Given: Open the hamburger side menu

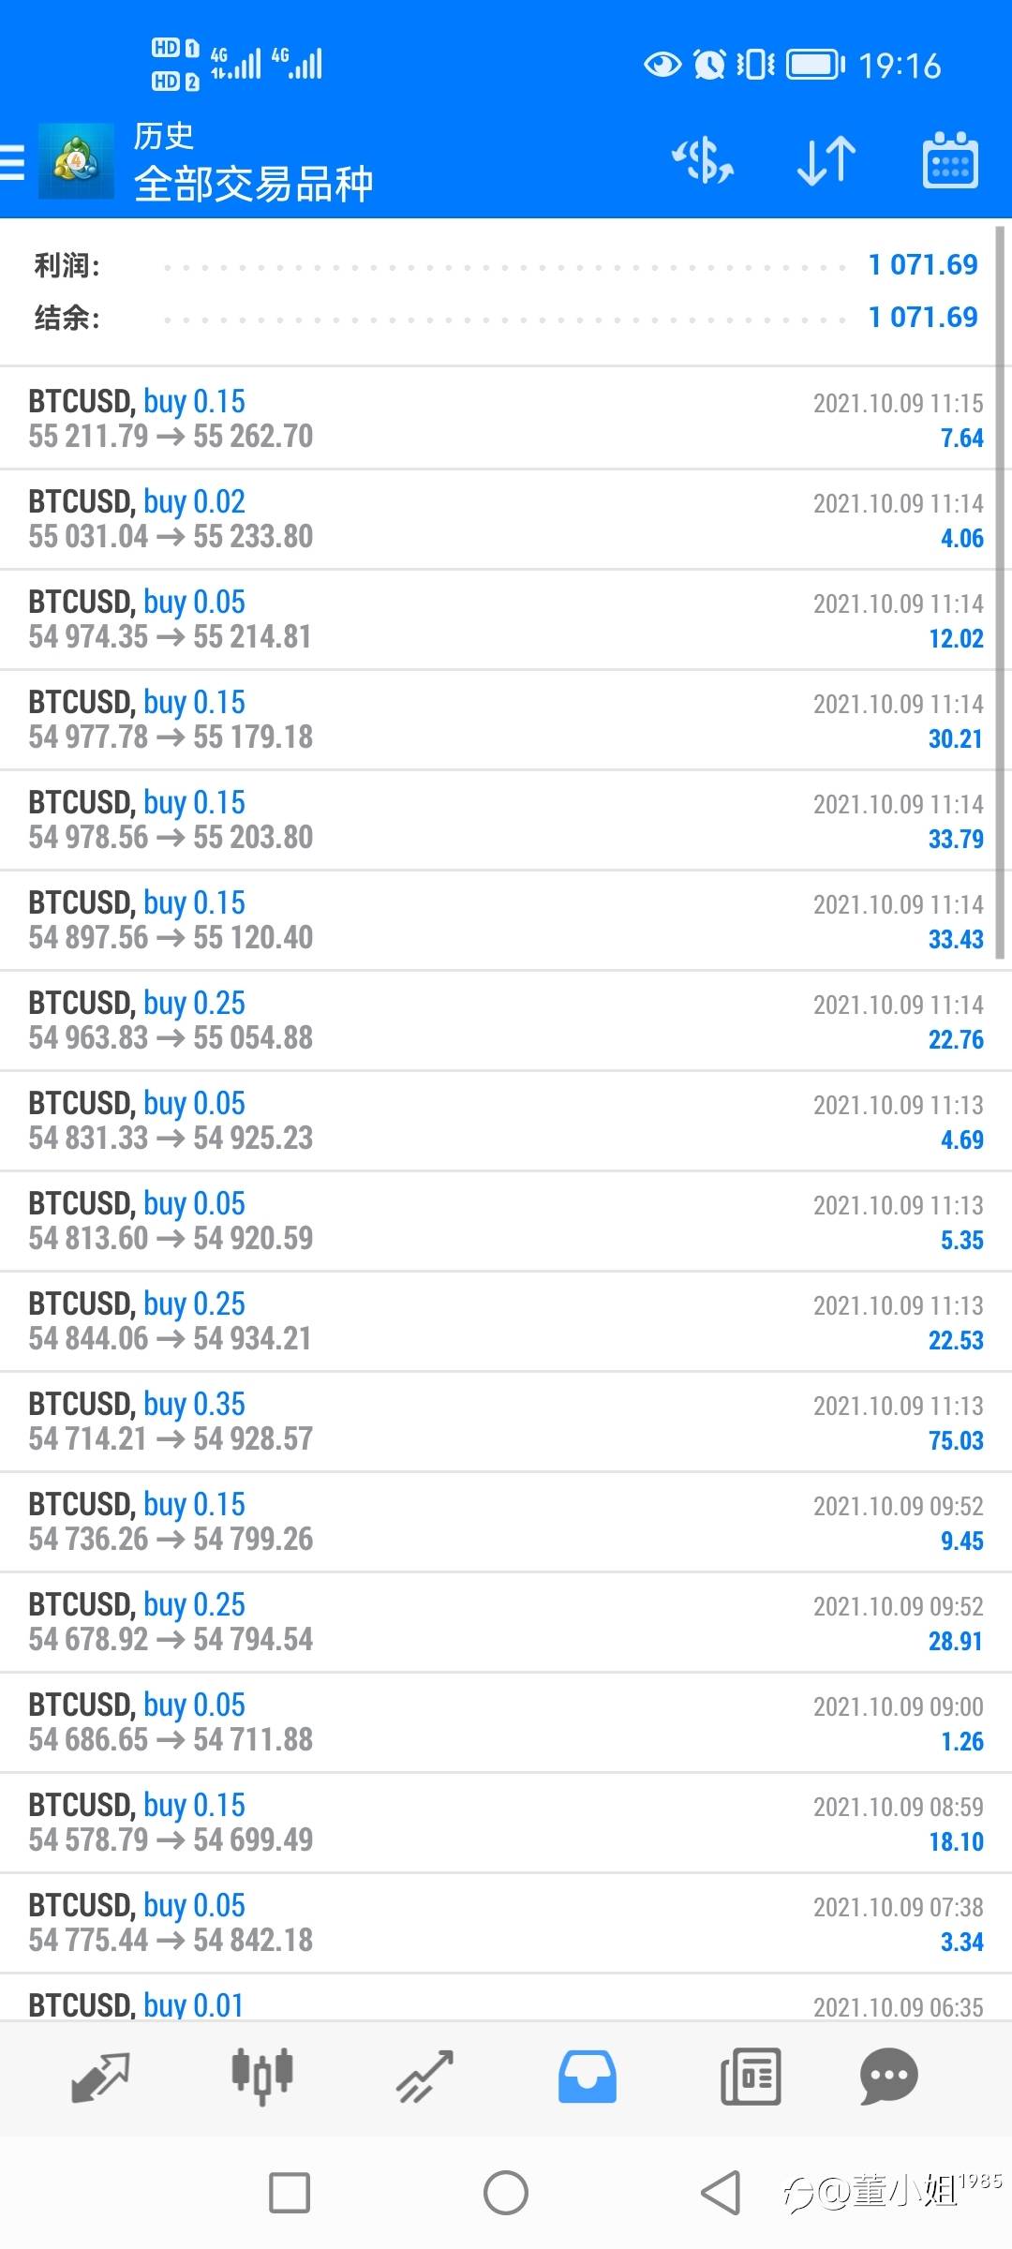Looking at the screenshot, I should pos(13,162).
